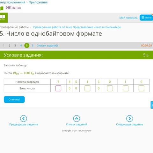Select the bit input field for digit 2
153x153 pixels.
point(110,88)
